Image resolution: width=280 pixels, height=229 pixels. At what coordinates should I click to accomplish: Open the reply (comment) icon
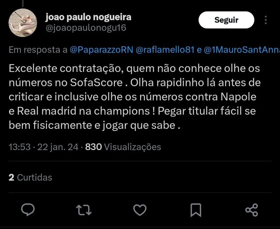coord(28,210)
